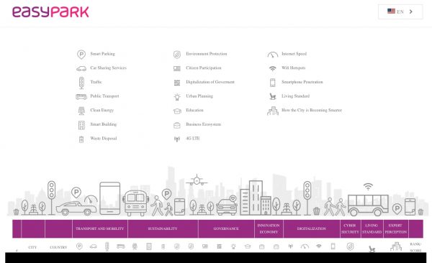The image size is (432, 263).
Task: Select the Sustainability table header
Action: [x=163, y=229]
